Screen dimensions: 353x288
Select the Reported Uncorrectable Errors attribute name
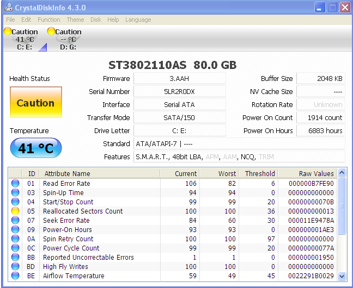[88, 257]
